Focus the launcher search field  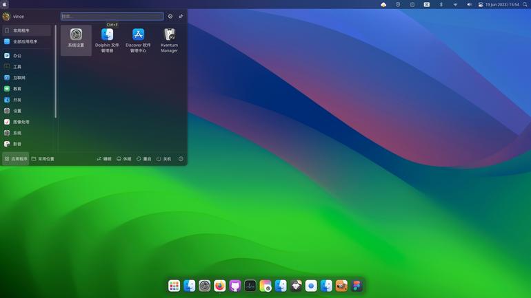click(112, 17)
